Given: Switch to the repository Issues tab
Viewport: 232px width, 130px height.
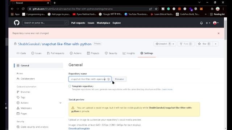Looking at the screenshot, I should (36, 53).
